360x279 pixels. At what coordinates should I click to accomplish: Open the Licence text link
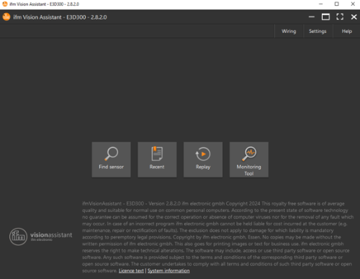(131, 270)
